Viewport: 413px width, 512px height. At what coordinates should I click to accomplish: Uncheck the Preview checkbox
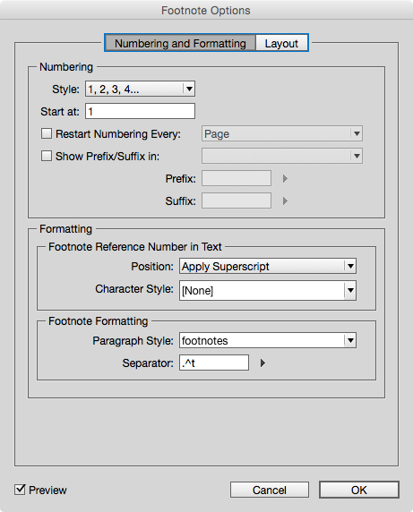(x=20, y=490)
